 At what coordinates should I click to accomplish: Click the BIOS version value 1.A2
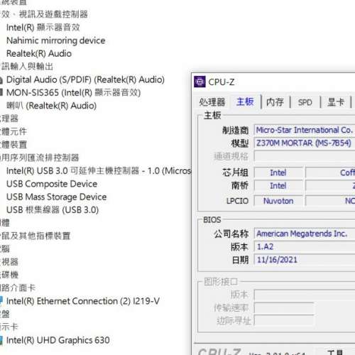click(x=305, y=247)
